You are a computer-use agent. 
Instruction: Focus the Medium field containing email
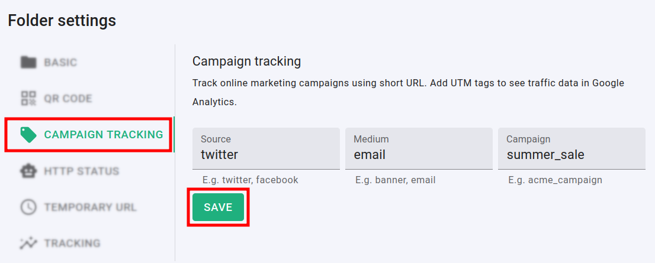coord(419,155)
